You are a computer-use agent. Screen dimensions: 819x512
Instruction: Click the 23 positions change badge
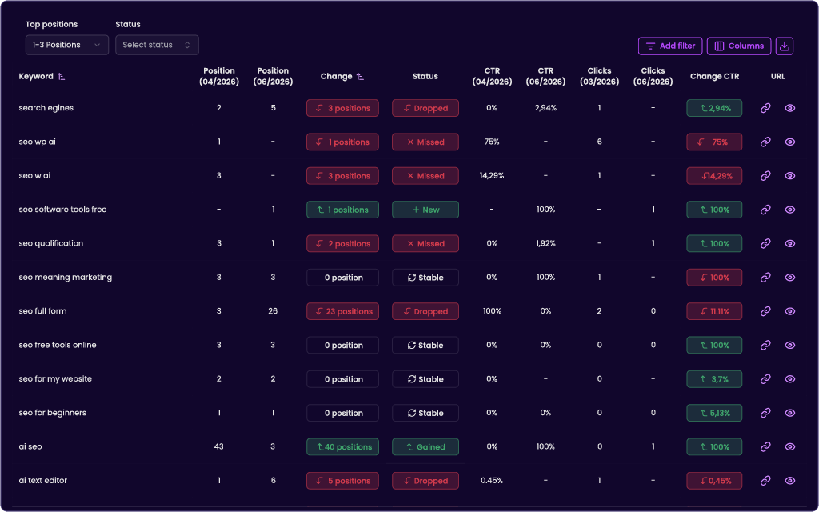tap(342, 311)
